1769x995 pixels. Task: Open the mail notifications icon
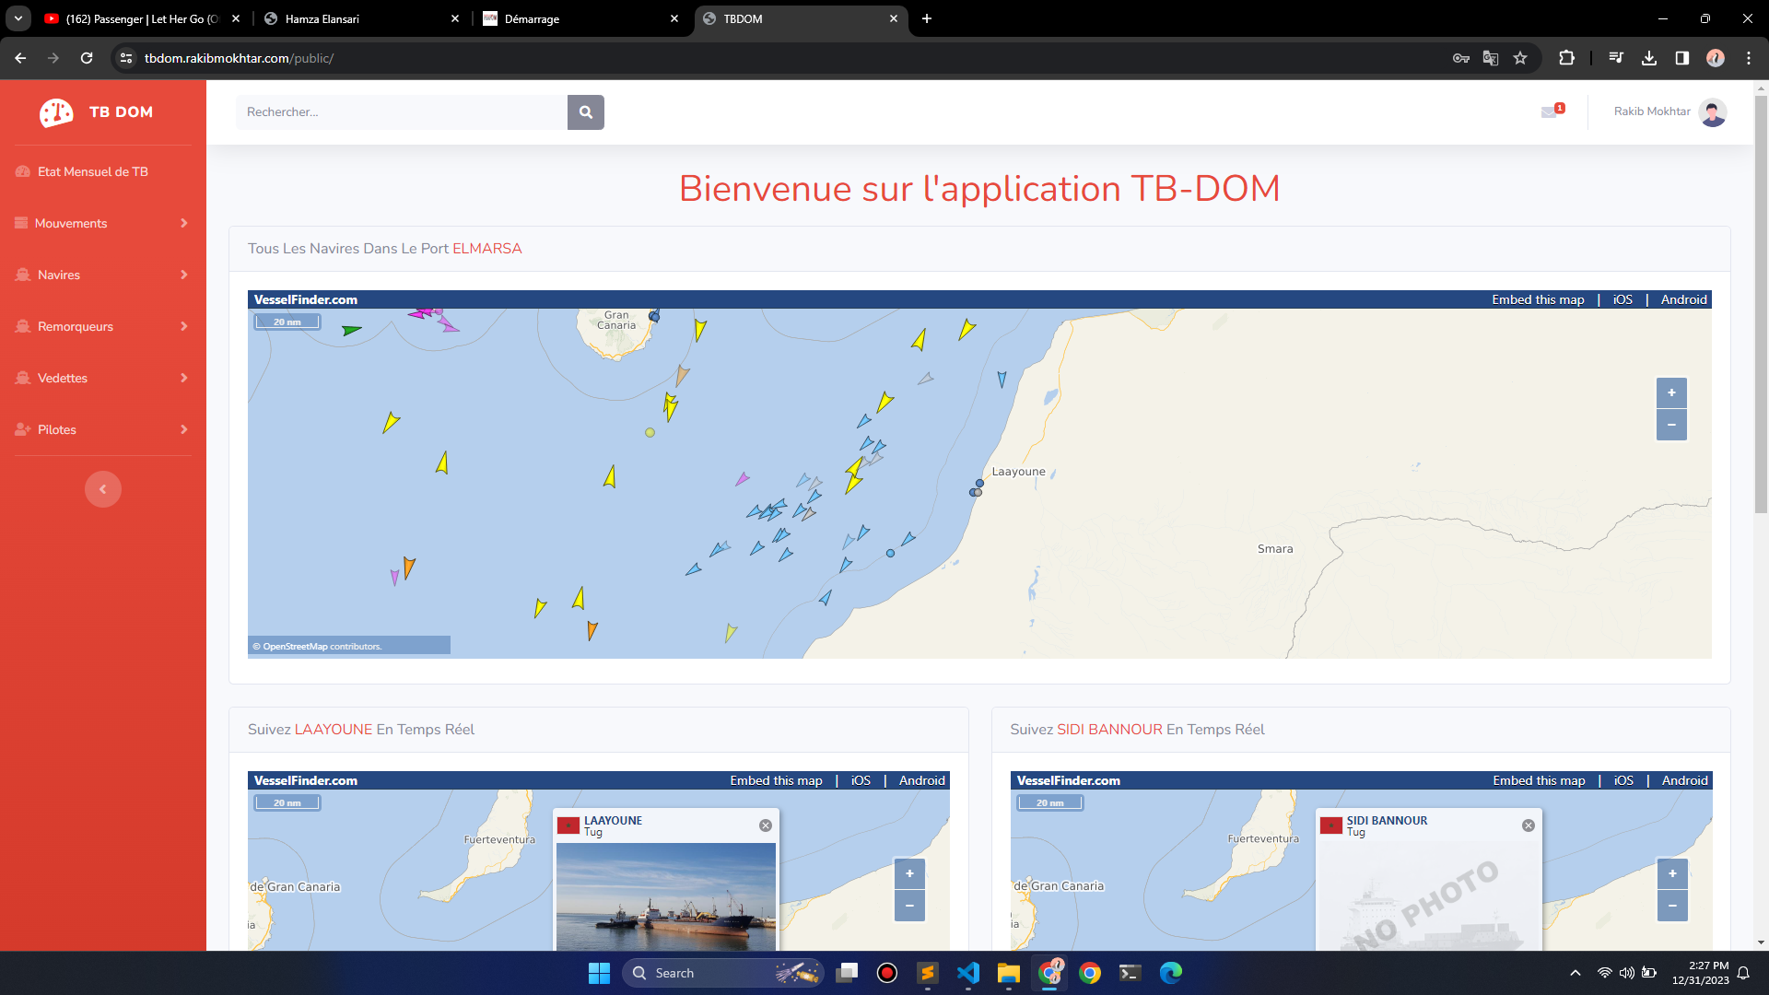click(1550, 111)
